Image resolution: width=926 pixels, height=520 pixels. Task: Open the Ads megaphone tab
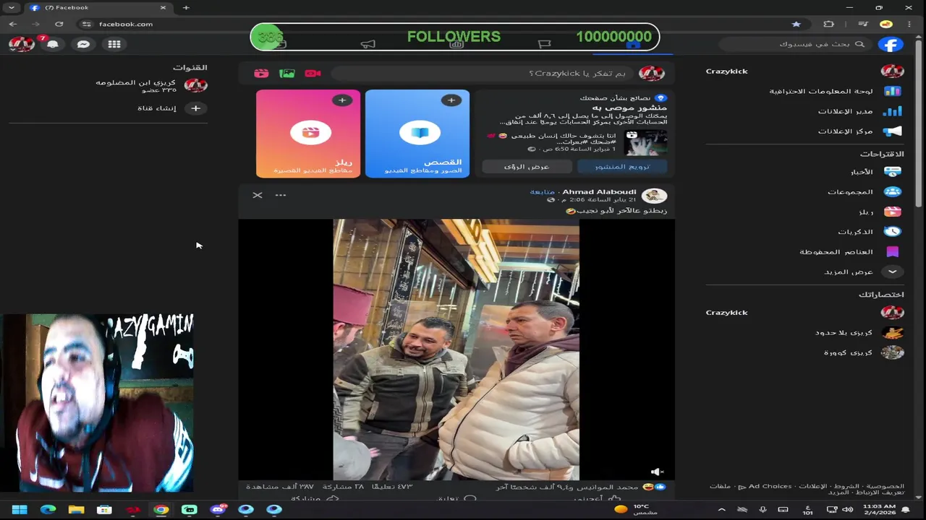(x=368, y=44)
